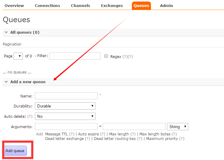Open the String argument type dropdown
The width and height of the screenshot is (224, 160).
pos(177,127)
